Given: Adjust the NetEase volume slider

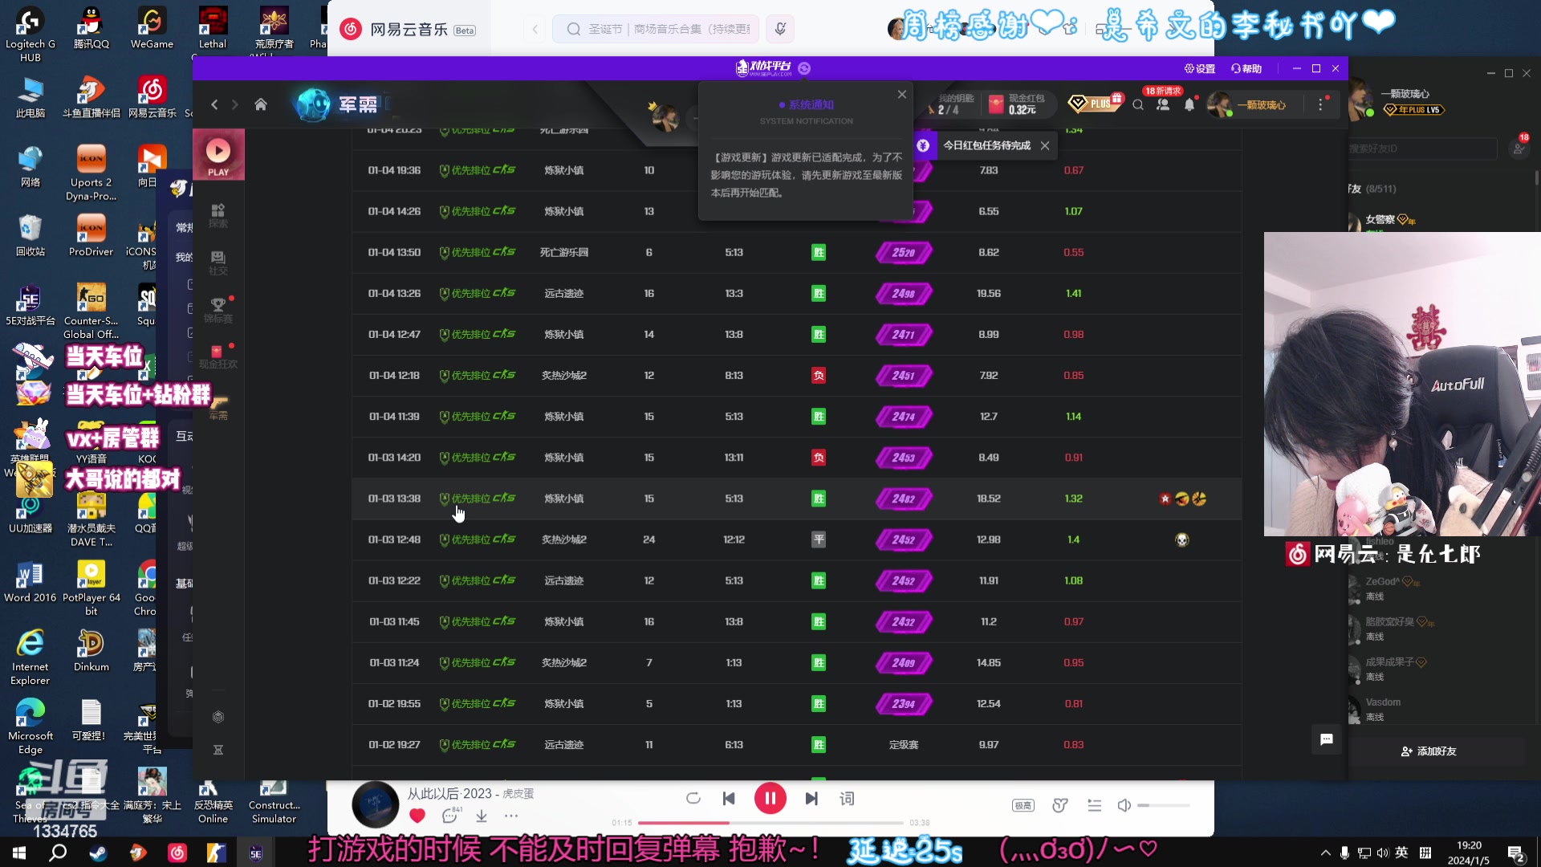Looking at the screenshot, I should (1163, 805).
